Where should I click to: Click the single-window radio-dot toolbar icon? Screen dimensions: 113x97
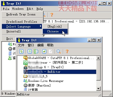click(30, 51)
